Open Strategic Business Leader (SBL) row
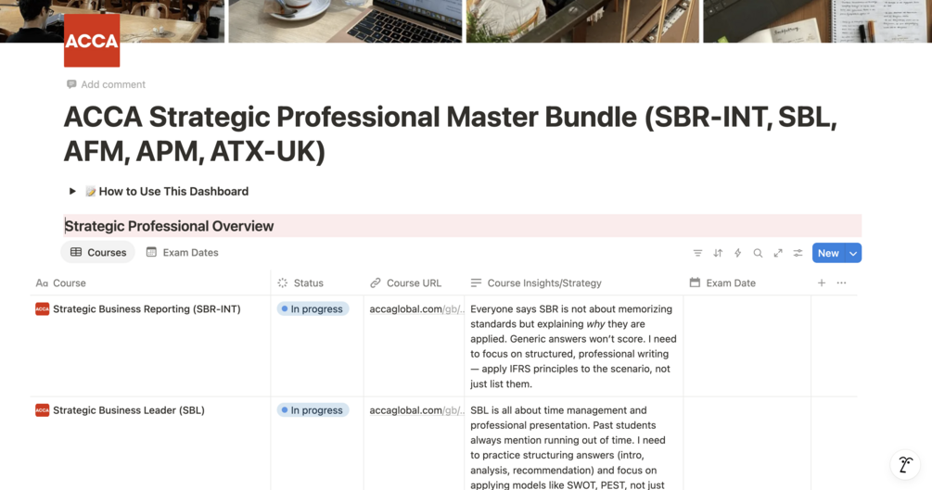The image size is (932, 490). 128,410
